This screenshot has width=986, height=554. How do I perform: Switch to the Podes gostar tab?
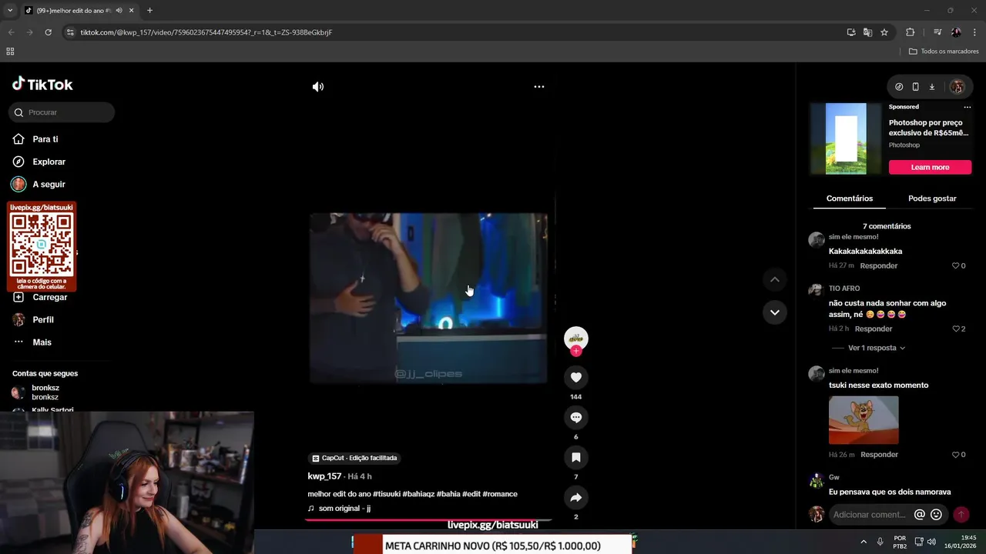click(x=932, y=199)
